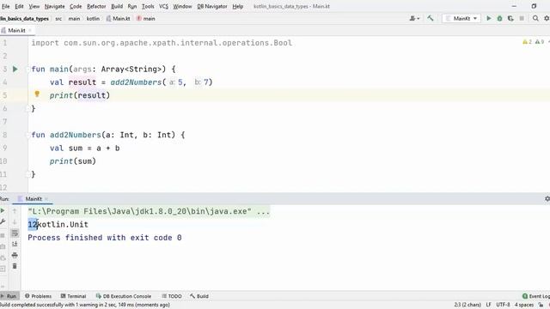Click the yellow warnings indicator in editor
550x309 pixels.
(x=527, y=42)
